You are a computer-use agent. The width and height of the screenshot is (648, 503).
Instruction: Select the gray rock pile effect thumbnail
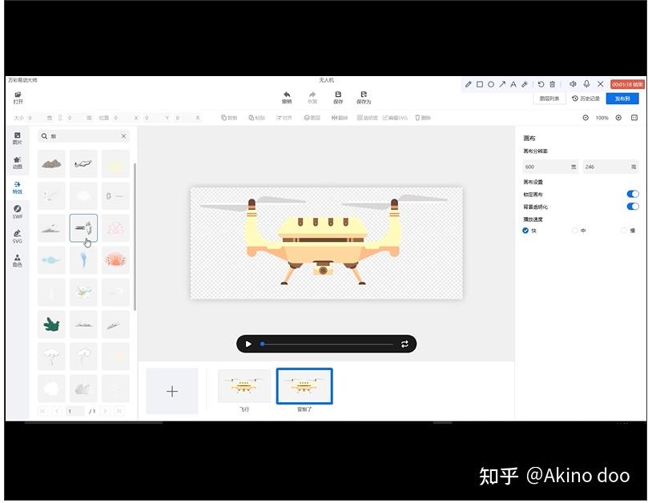tap(51, 164)
